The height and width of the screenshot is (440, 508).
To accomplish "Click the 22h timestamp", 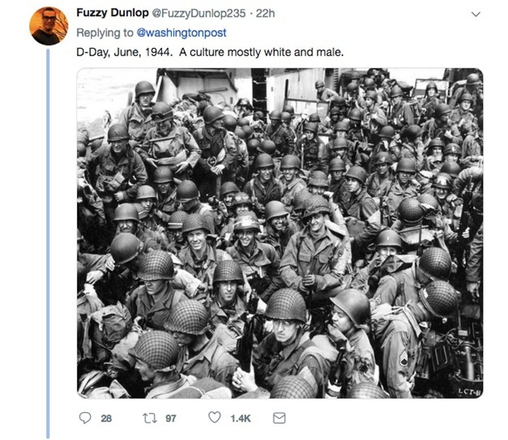I will click(265, 13).
